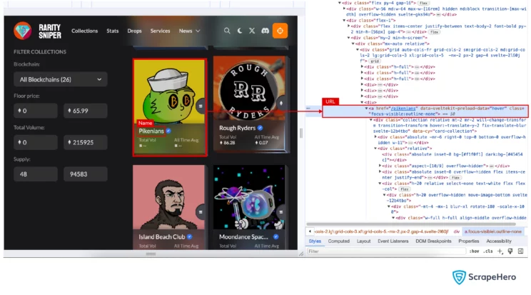Open the X (Twitter) icon link
The height and width of the screenshot is (295, 531).
tap(252, 31)
